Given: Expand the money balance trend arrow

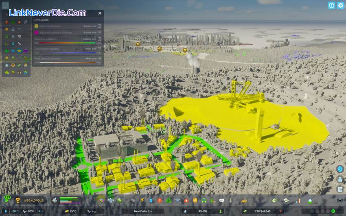Looking at the screenshot, I should 280,211.
